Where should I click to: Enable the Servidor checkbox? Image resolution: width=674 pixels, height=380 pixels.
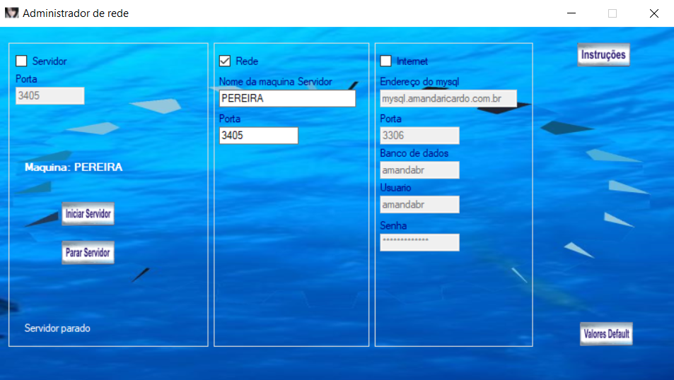coord(21,61)
